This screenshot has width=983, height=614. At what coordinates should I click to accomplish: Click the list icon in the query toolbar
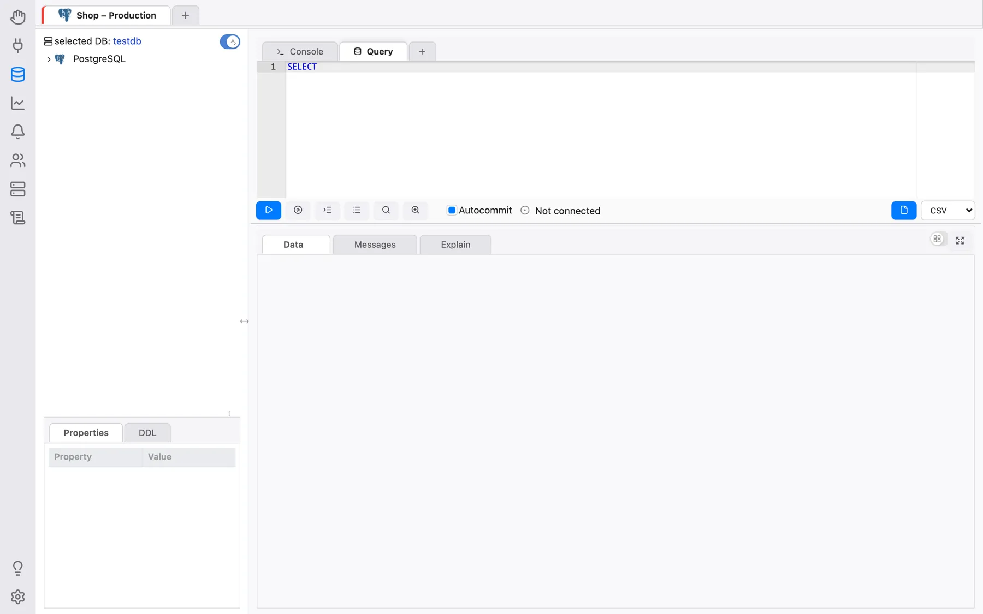[357, 210]
